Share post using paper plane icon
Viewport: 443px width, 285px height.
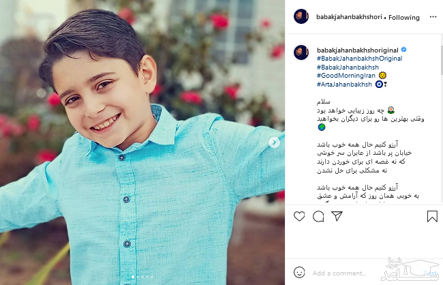click(x=337, y=216)
